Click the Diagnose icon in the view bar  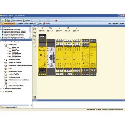click(47, 24)
